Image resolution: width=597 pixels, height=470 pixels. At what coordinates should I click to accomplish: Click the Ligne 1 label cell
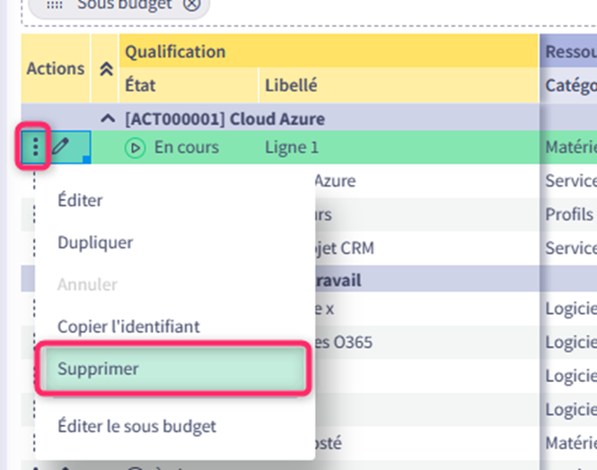click(292, 147)
